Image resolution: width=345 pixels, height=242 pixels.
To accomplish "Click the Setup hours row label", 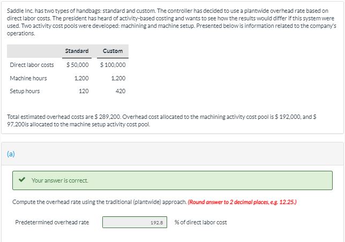I will 25,91.
